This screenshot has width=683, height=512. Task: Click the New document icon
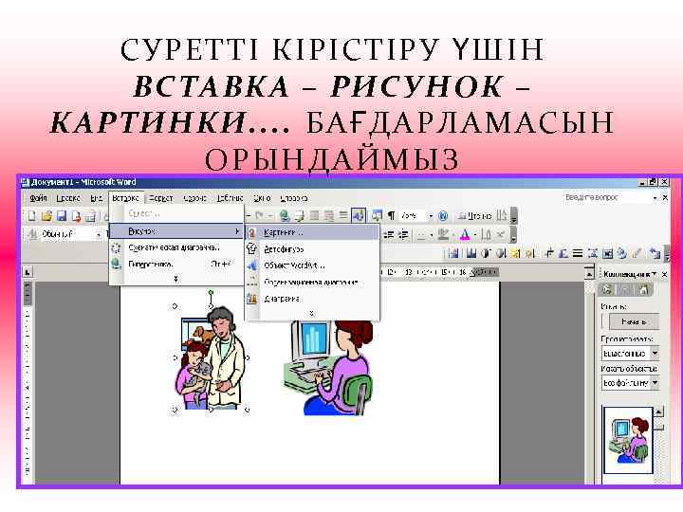[x=31, y=215]
